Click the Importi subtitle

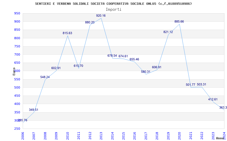[113, 10]
